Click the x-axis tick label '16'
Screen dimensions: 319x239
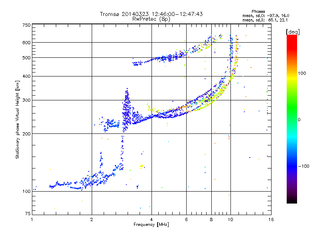click(x=271, y=219)
